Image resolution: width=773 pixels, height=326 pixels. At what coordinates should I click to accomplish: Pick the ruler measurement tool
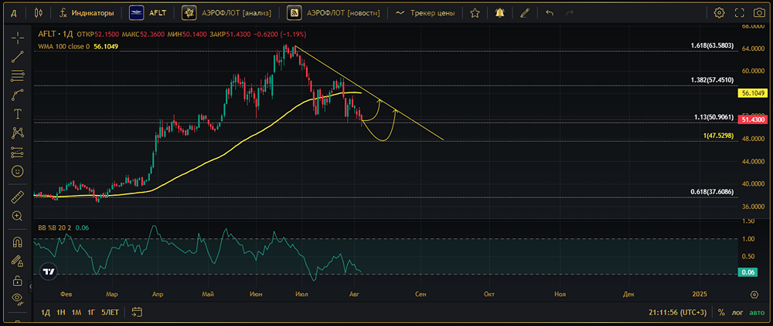point(17,197)
